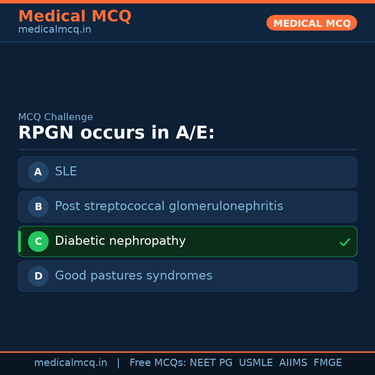Viewport: 375px width, 375px height.
Task: Click the "RPGN occurs in A/E:" question heading
Action: [116, 133]
